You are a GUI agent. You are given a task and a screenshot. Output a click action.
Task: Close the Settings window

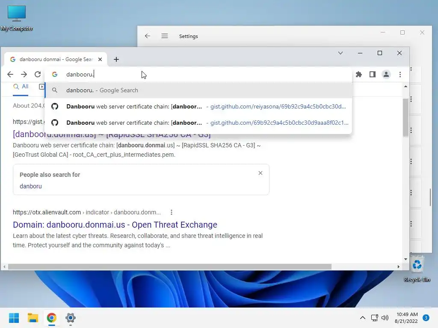(x=422, y=32)
